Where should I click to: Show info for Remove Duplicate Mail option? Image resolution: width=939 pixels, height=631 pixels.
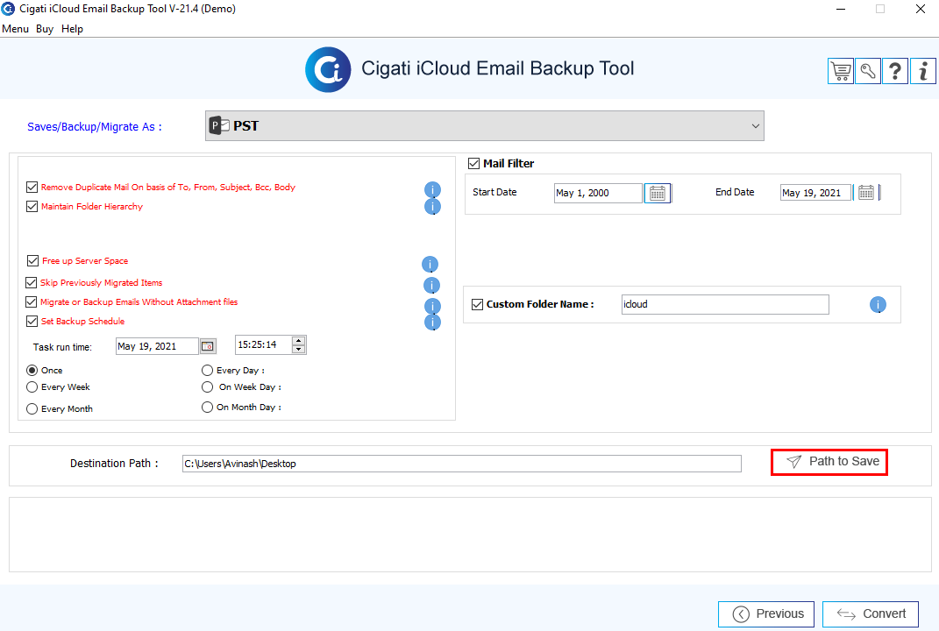tap(432, 190)
